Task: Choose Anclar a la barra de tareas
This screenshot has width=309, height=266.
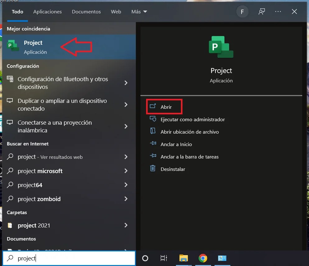Action: pos(189,157)
